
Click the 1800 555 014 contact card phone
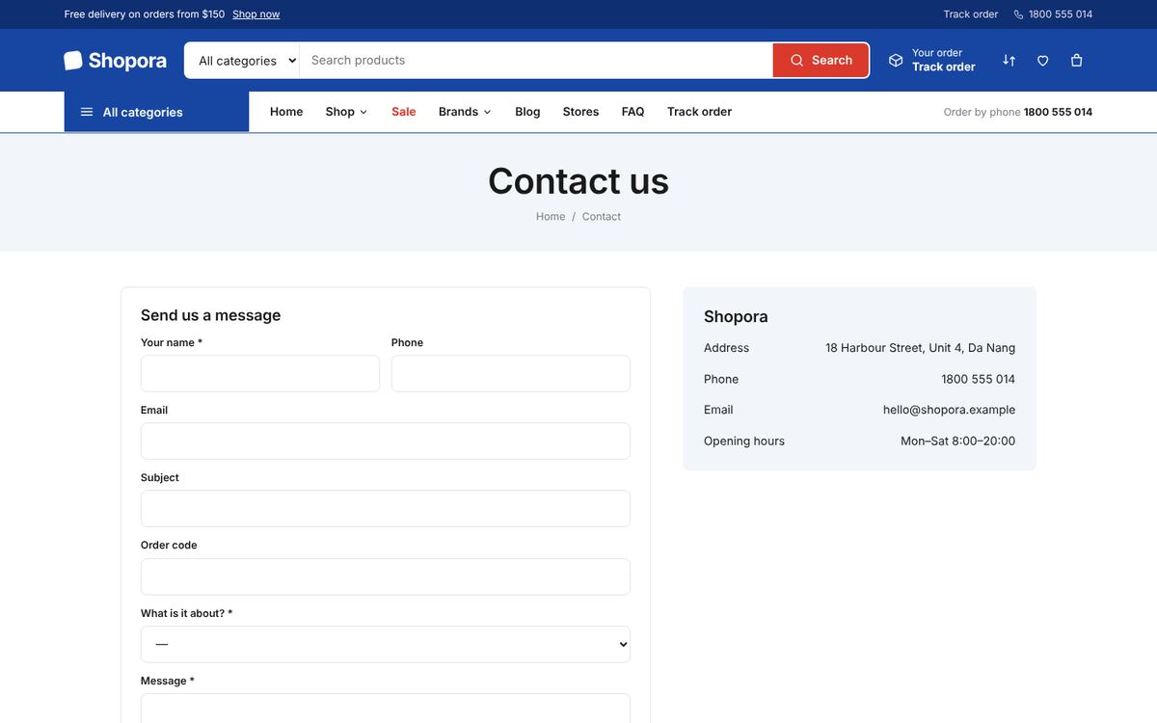[978, 379]
